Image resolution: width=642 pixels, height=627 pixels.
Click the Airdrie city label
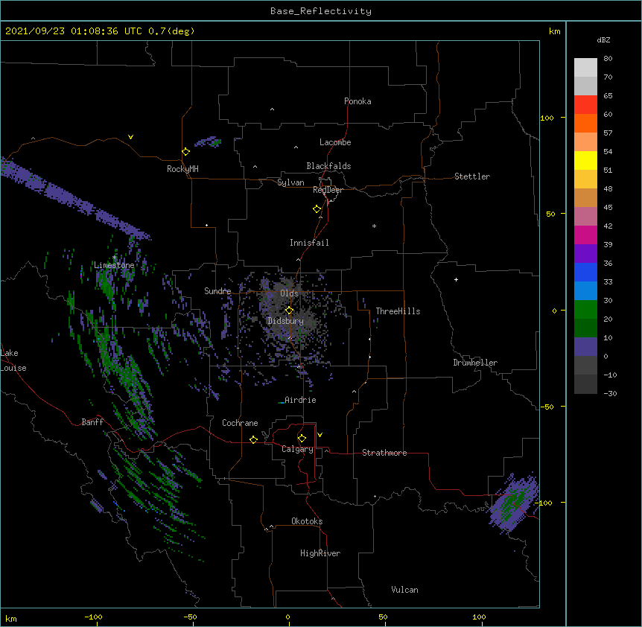pos(300,400)
